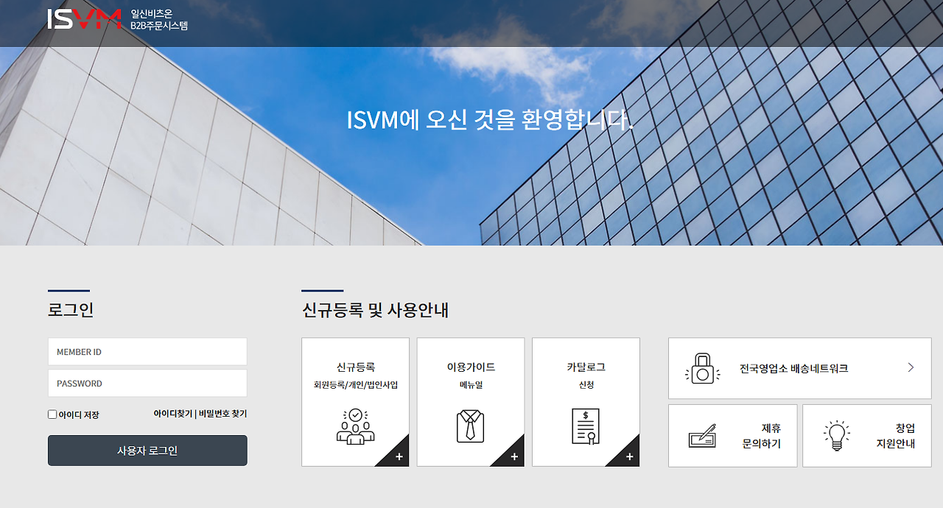Enable the 아이디 저장 checkbox
The width and height of the screenshot is (943, 508).
click(52, 414)
